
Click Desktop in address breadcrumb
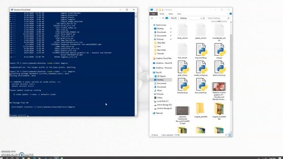point(184,18)
